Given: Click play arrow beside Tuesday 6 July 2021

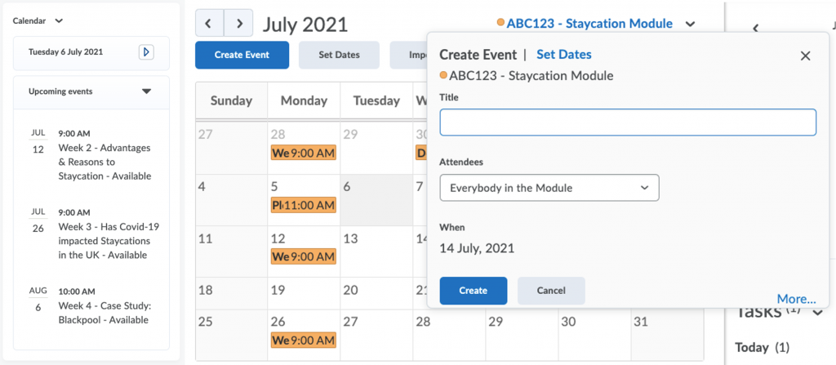Looking at the screenshot, I should click(x=146, y=51).
